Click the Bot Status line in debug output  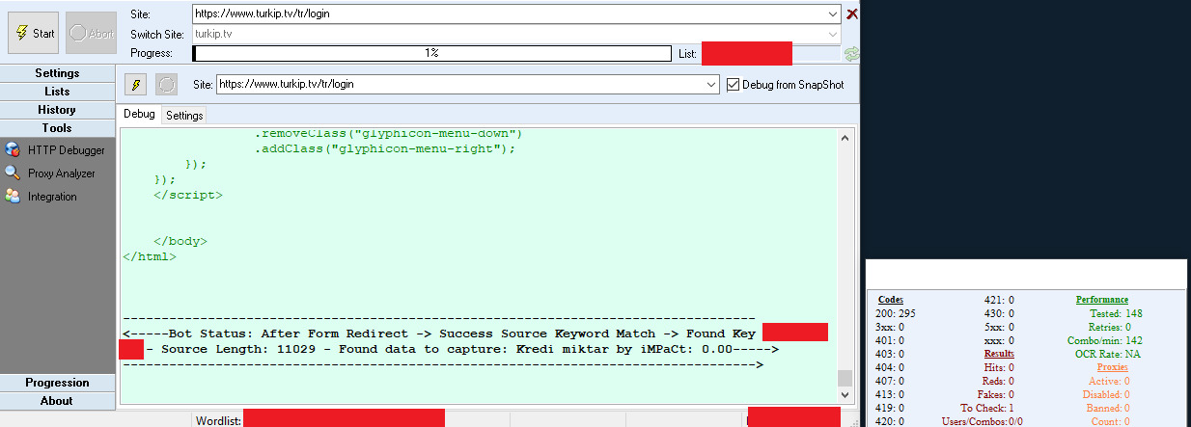(x=439, y=334)
